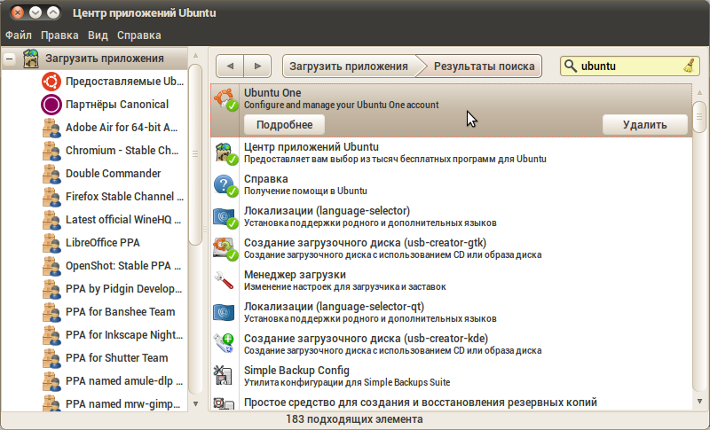Select Предоставляемые Ub... in the sidebar
710x430 pixels.
(x=124, y=82)
